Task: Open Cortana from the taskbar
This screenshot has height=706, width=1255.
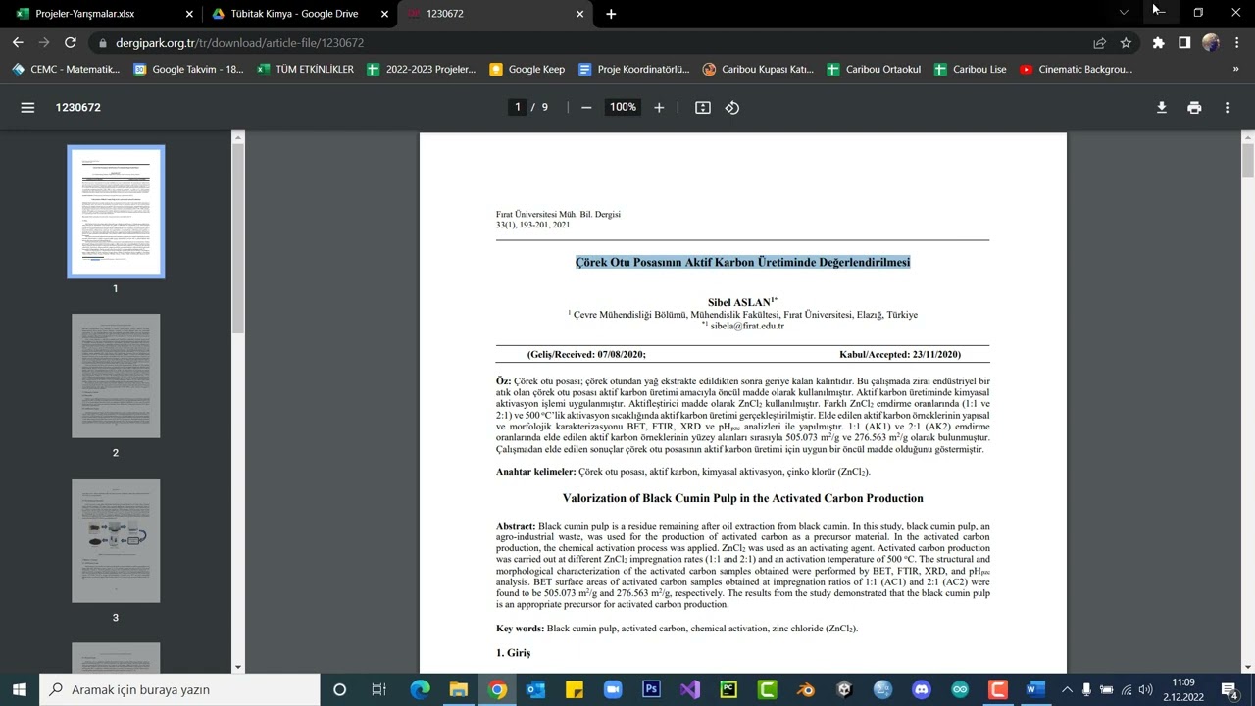Action: pos(339,689)
